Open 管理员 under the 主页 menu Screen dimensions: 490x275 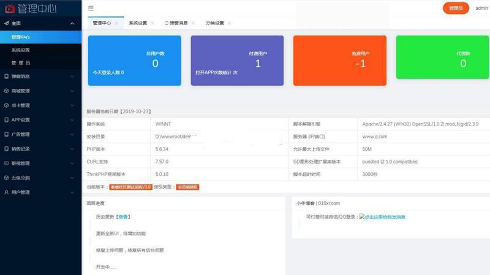click(21, 62)
